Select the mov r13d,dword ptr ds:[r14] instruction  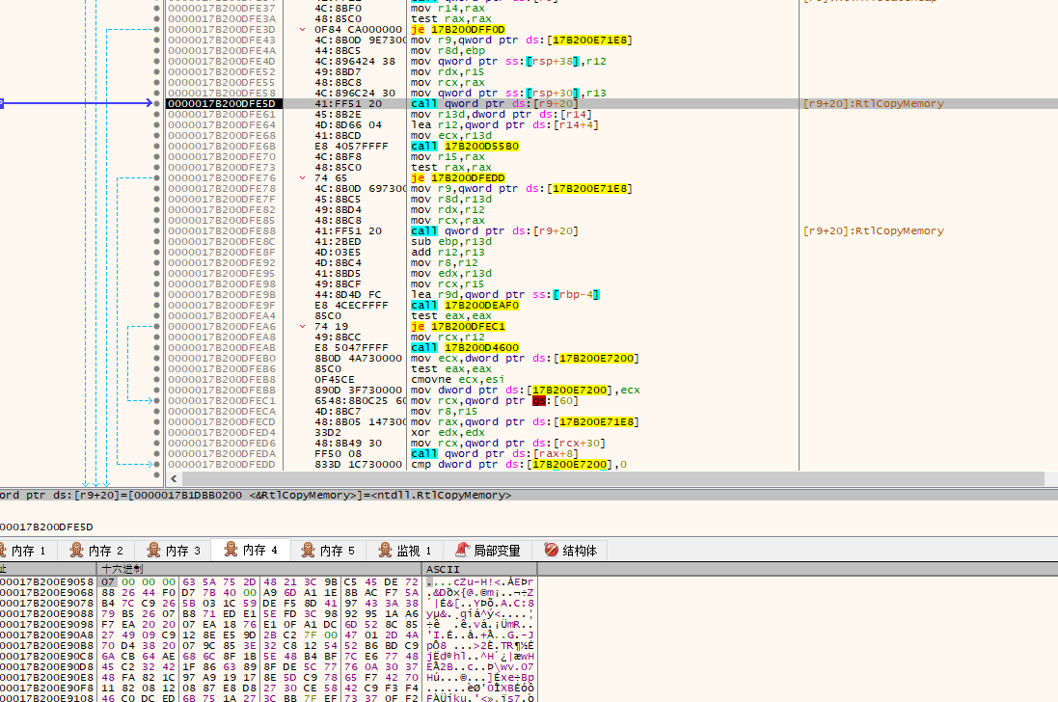(501, 115)
